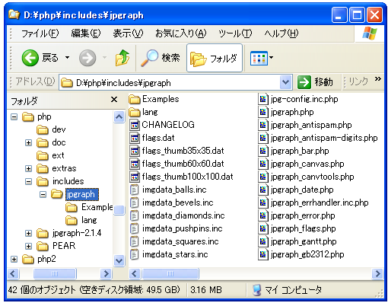Image resolution: width=388 pixels, height=303 pixels.
Task: Open the address bar dropdown arrow
Action: click(x=285, y=82)
